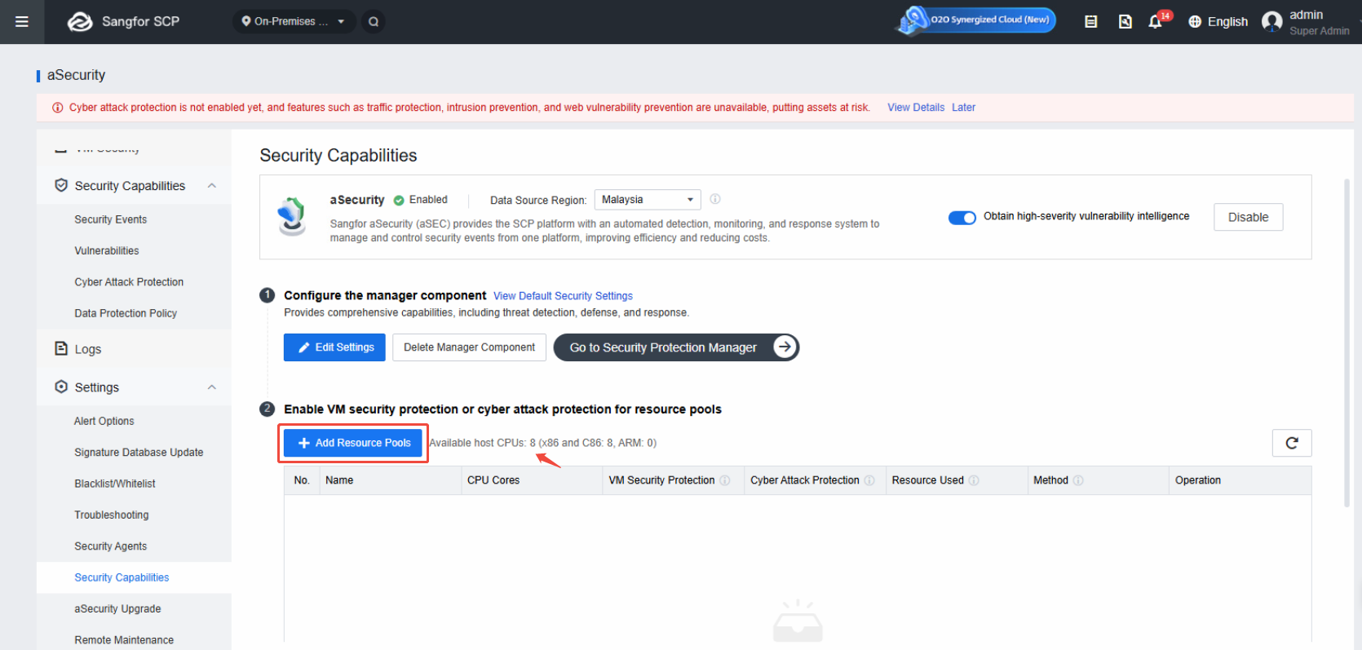The image size is (1362, 650).
Task: Open View Default Security Settings link
Action: 563,296
